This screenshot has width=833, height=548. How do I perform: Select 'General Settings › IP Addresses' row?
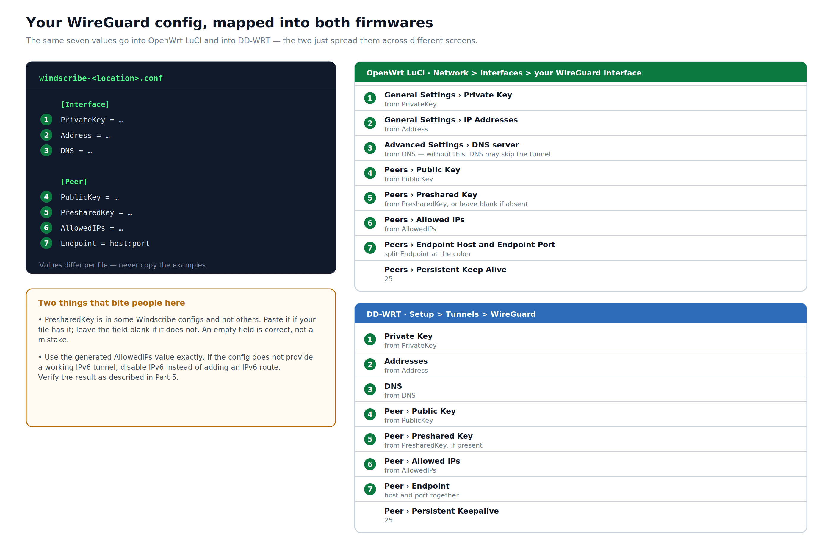coord(580,123)
